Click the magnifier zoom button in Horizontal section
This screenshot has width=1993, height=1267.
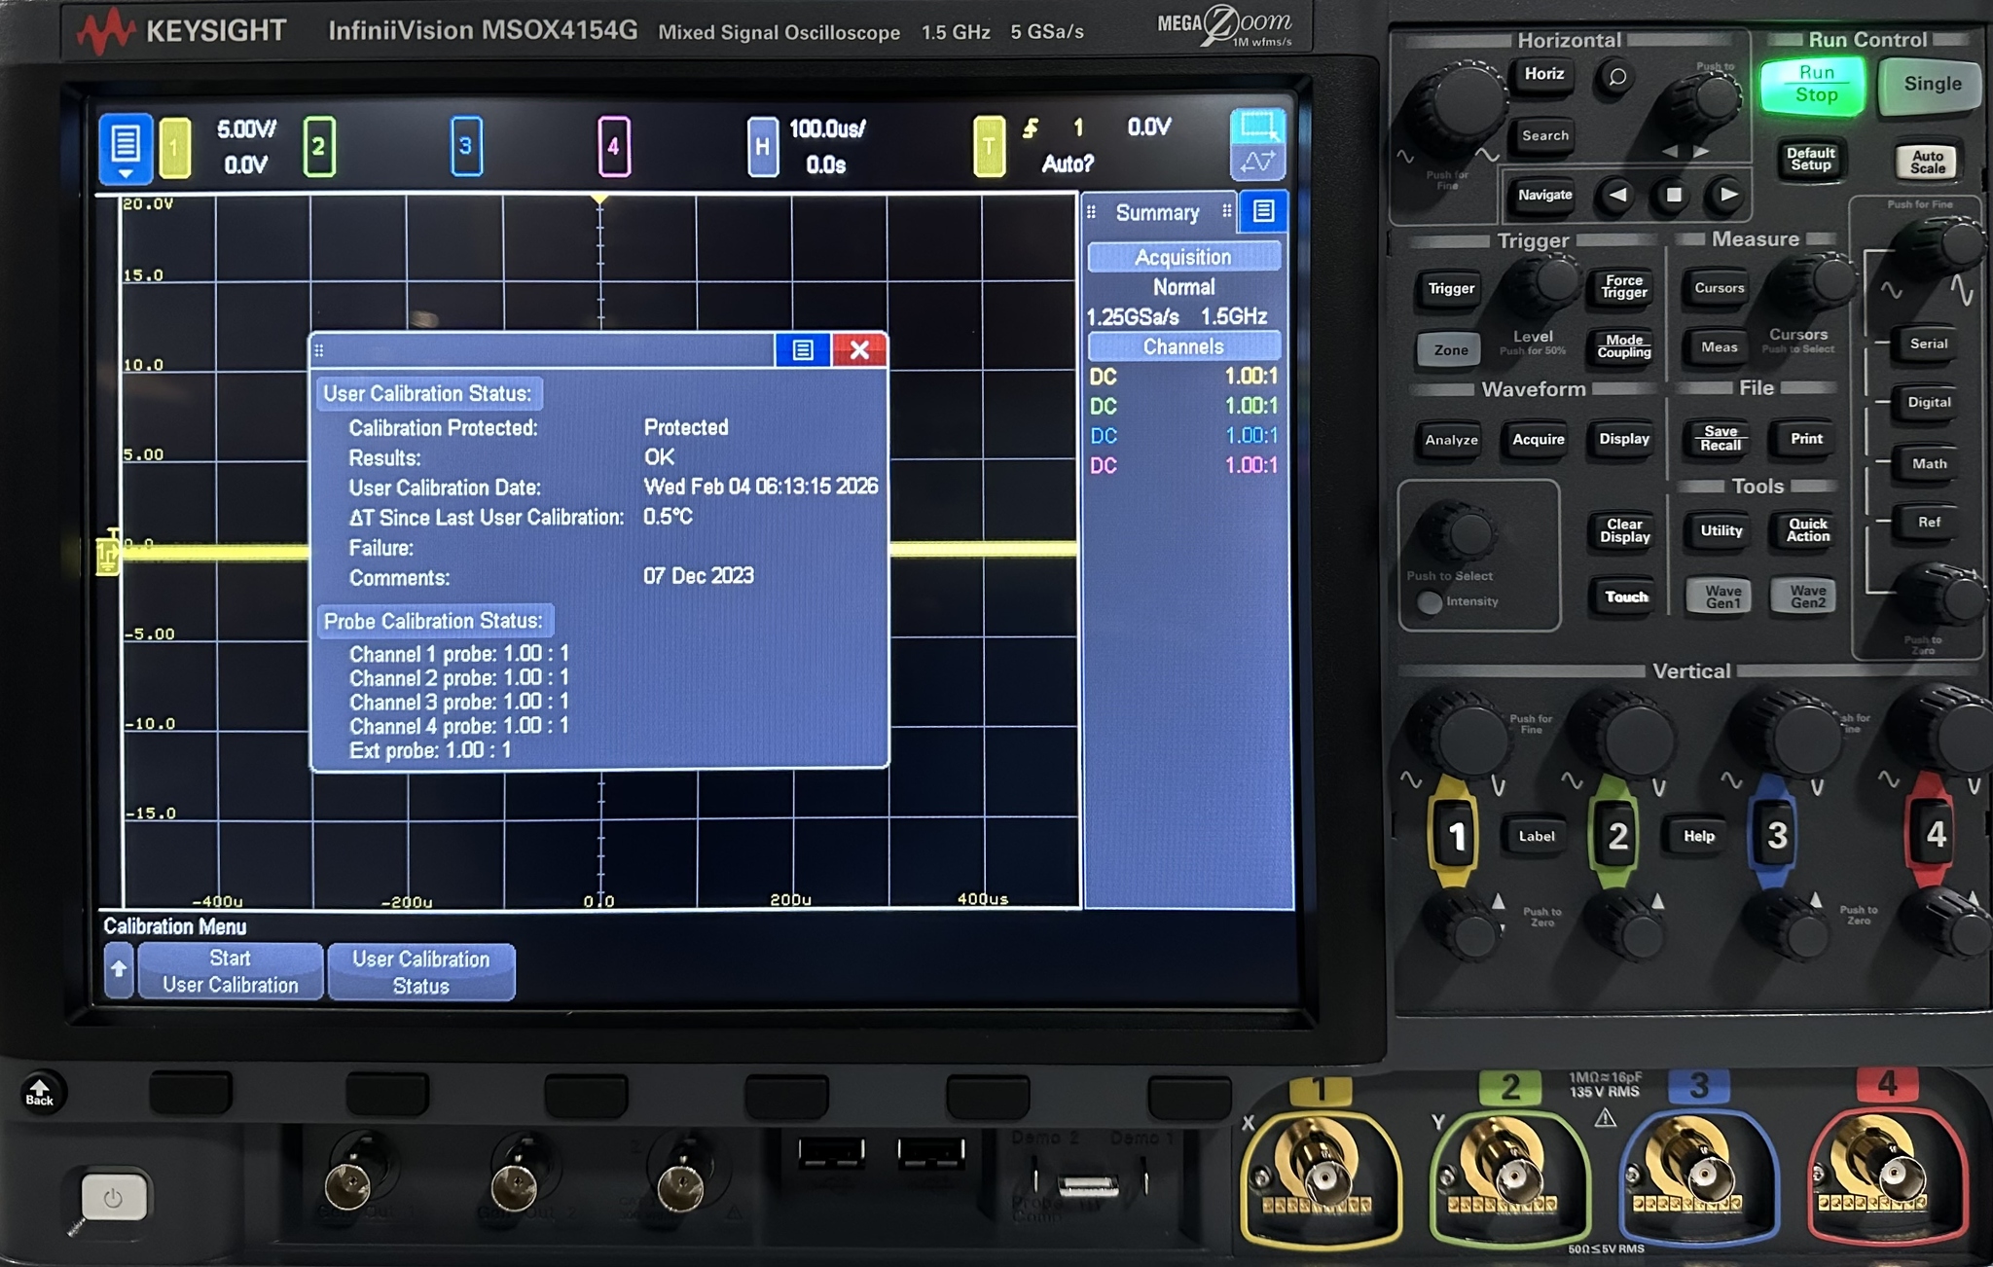pyautogui.click(x=1616, y=77)
